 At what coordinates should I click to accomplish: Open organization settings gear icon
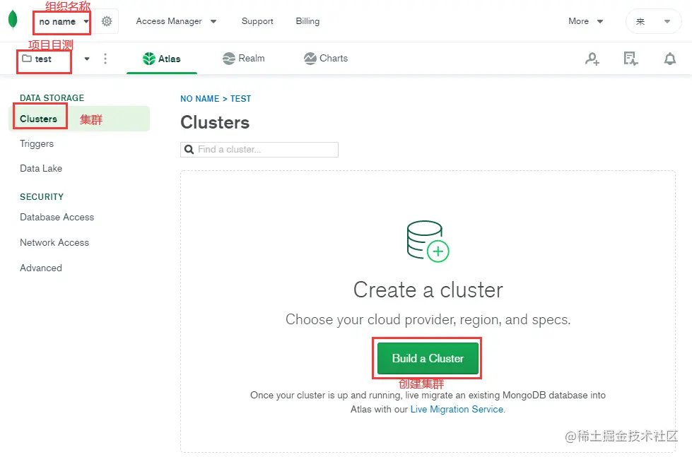(x=107, y=21)
